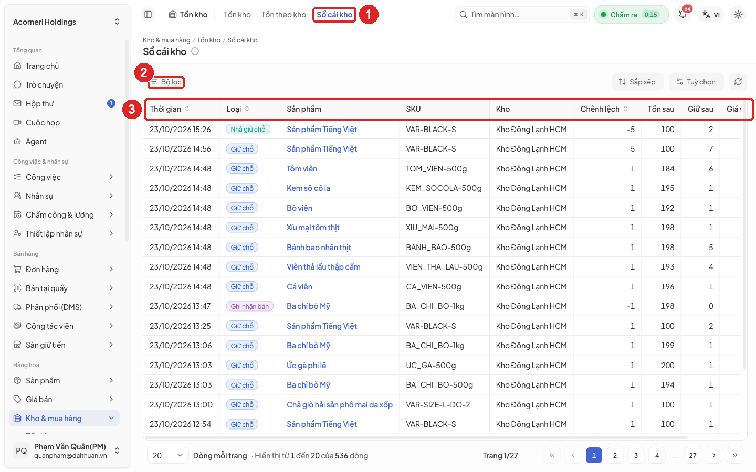756x472 pixels.
Task: Open notifications bell
Action: point(683,15)
